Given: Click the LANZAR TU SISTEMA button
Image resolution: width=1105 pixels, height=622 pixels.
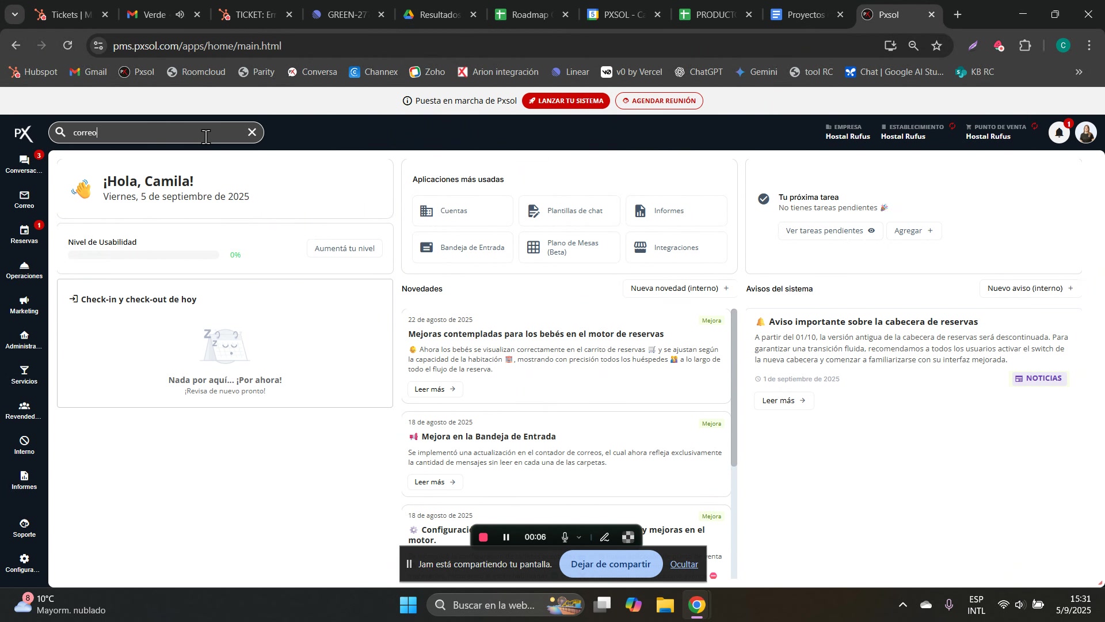Looking at the screenshot, I should pyautogui.click(x=566, y=101).
